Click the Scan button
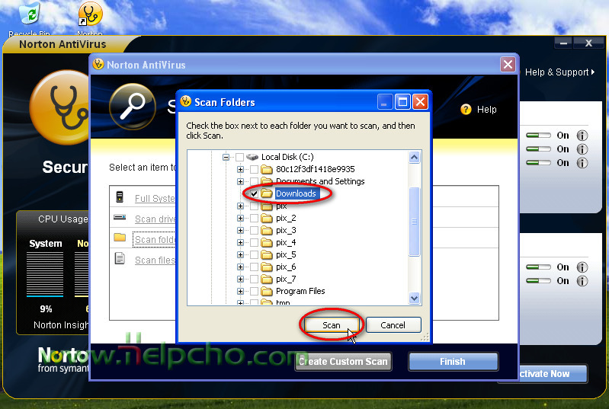The height and width of the screenshot is (409, 609). (332, 325)
